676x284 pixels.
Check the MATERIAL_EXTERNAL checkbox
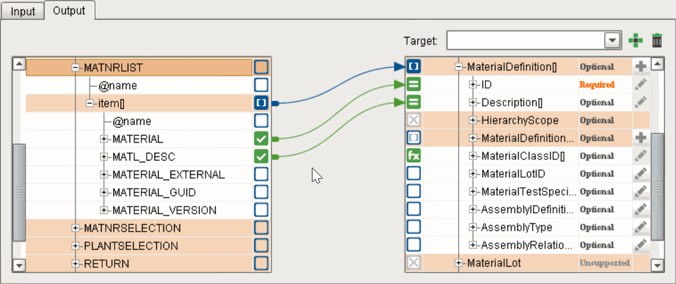[x=261, y=174]
